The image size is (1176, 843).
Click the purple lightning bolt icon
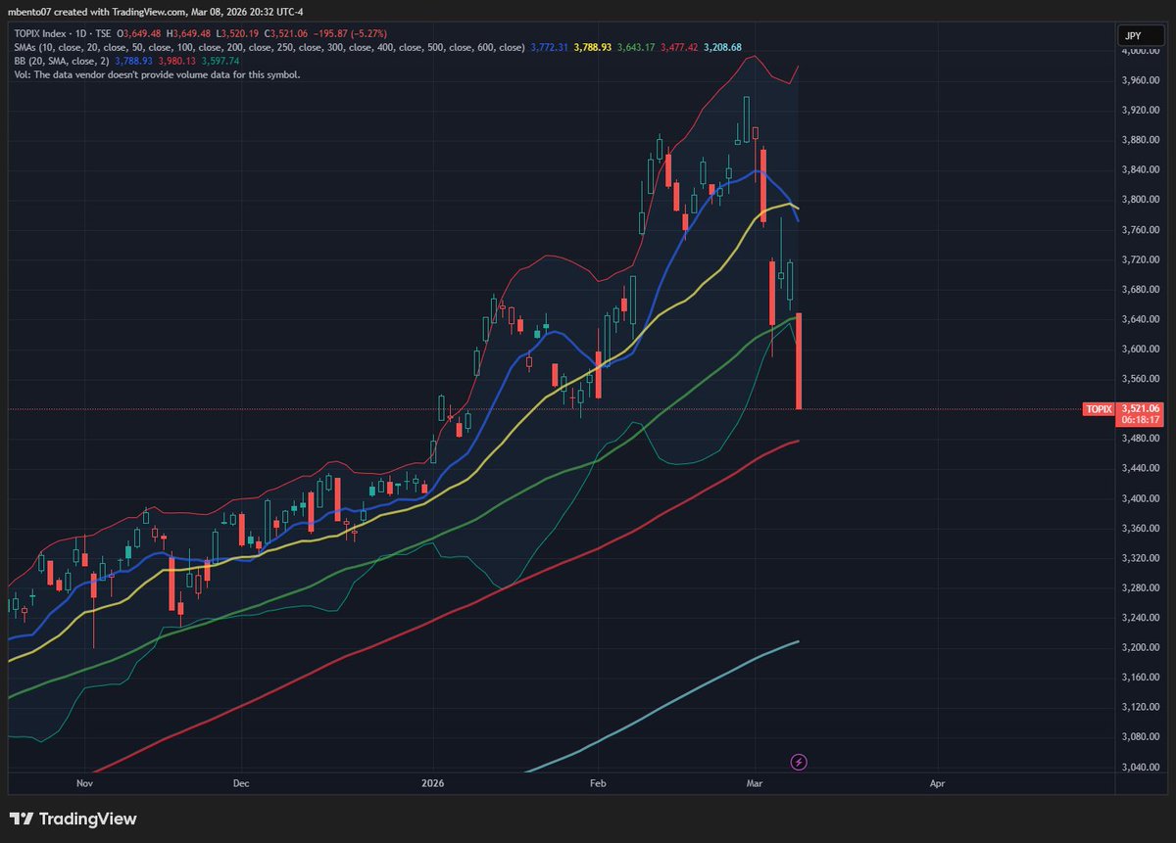(x=798, y=762)
